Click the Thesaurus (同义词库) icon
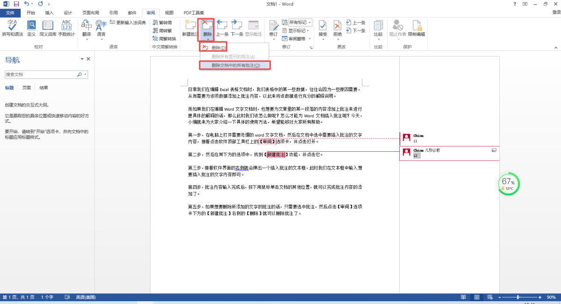The height and width of the screenshot is (304, 561). pos(48,28)
